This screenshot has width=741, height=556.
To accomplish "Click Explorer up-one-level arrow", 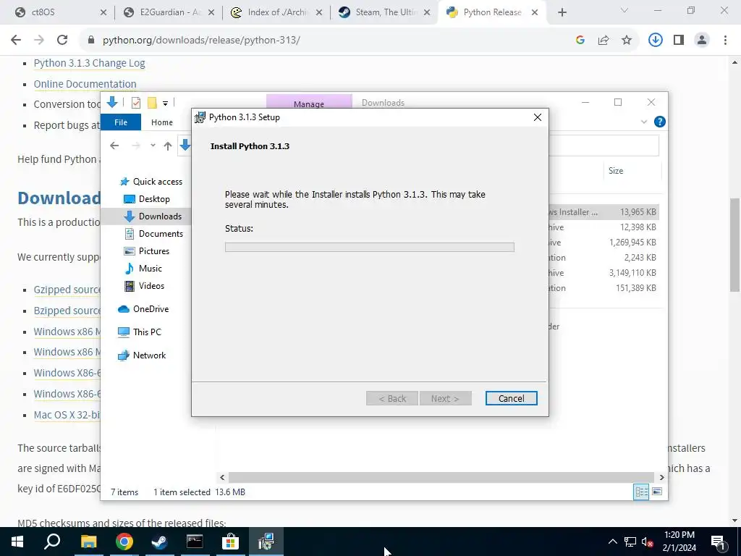I will pos(167,146).
